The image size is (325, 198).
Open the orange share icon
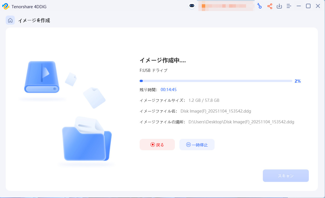tap(269, 6)
